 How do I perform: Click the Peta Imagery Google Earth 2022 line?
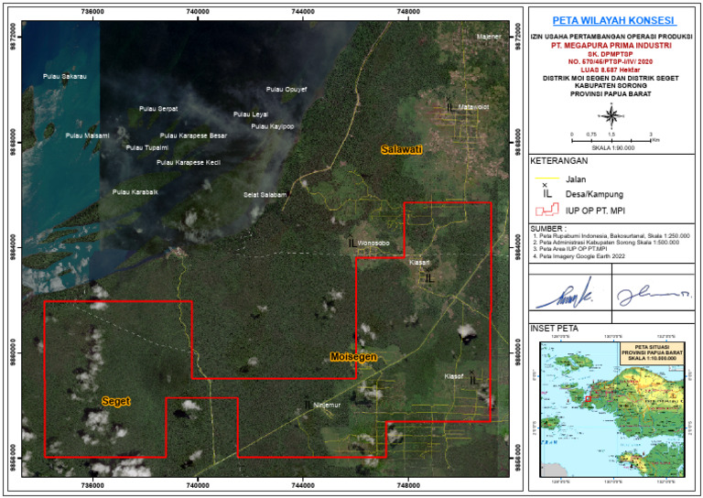click(579, 256)
